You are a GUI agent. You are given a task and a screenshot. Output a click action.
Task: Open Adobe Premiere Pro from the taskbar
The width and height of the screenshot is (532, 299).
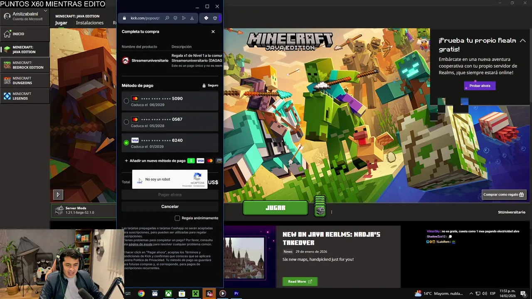236,294
